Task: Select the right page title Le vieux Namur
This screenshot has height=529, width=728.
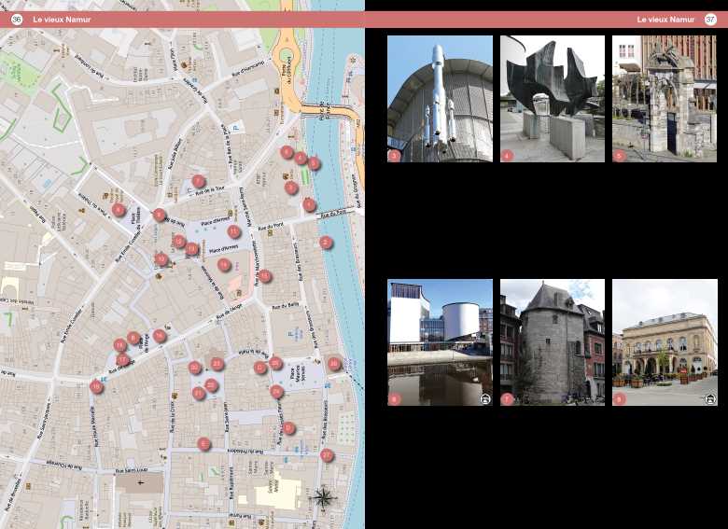Action: pyautogui.click(x=665, y=20)
